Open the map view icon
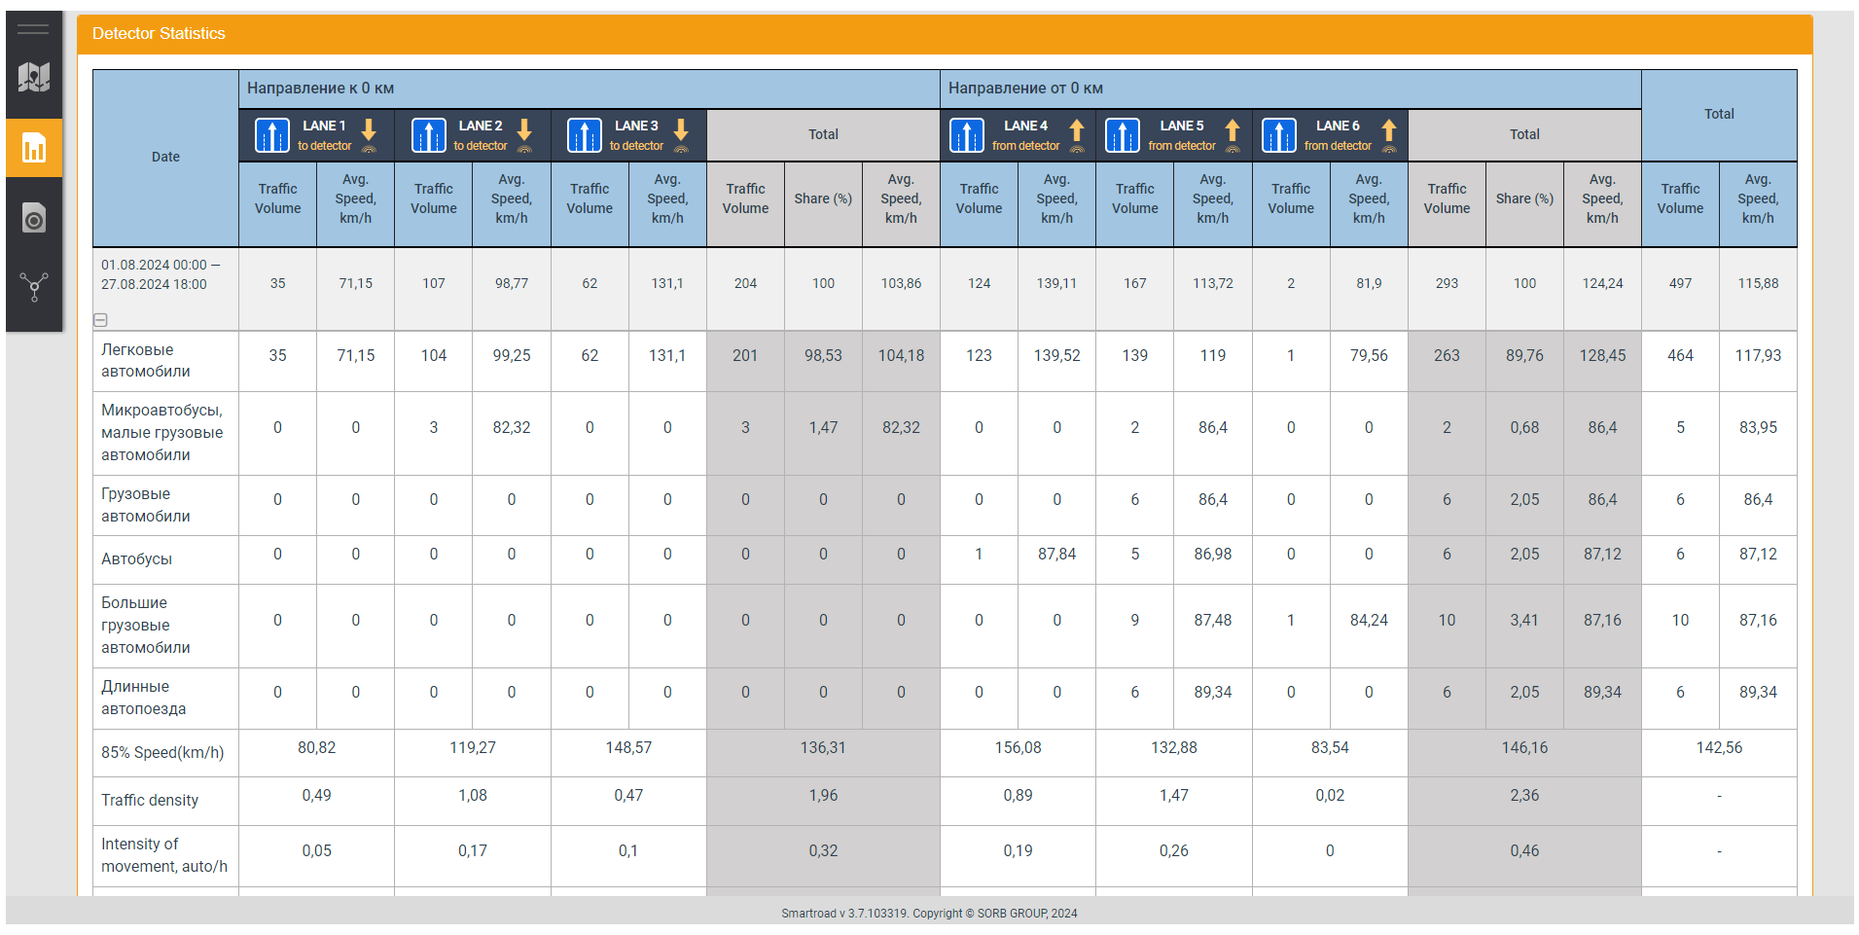Viewport: 1859px width, 935px height. click(34, 77)
